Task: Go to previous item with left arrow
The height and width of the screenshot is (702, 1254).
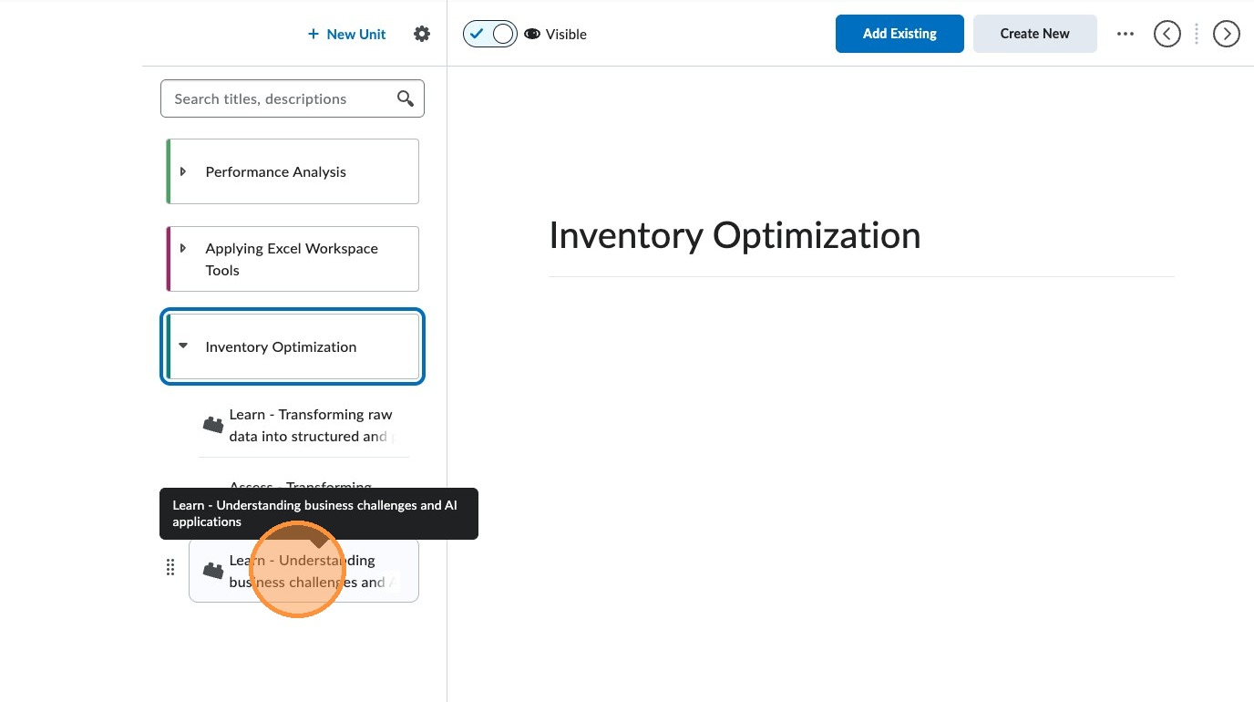Action: [x=1167, y=34]
